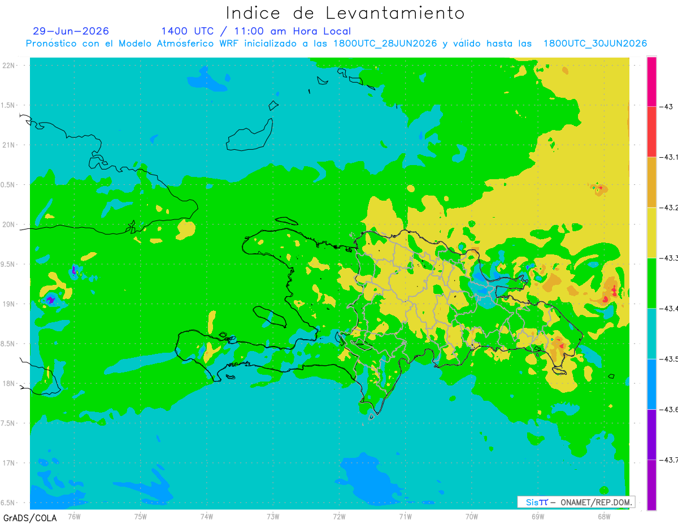This screenshot has height=524, width=678.
Task: Click the '74W' longitude label
Action: point(207,516)
